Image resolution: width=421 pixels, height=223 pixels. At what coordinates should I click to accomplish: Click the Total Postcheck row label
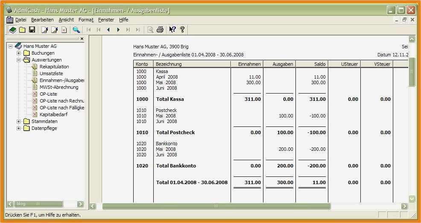tap(175, 132)
